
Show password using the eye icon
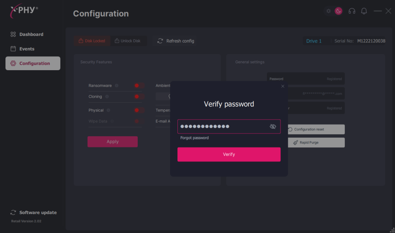click(x=273, y=127)
